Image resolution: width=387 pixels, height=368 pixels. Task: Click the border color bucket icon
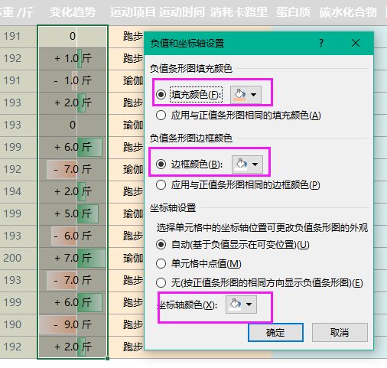(x=241, y=164)
